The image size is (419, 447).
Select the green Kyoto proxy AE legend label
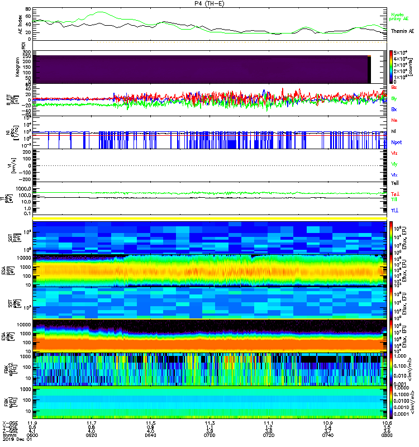click(399, 17)
